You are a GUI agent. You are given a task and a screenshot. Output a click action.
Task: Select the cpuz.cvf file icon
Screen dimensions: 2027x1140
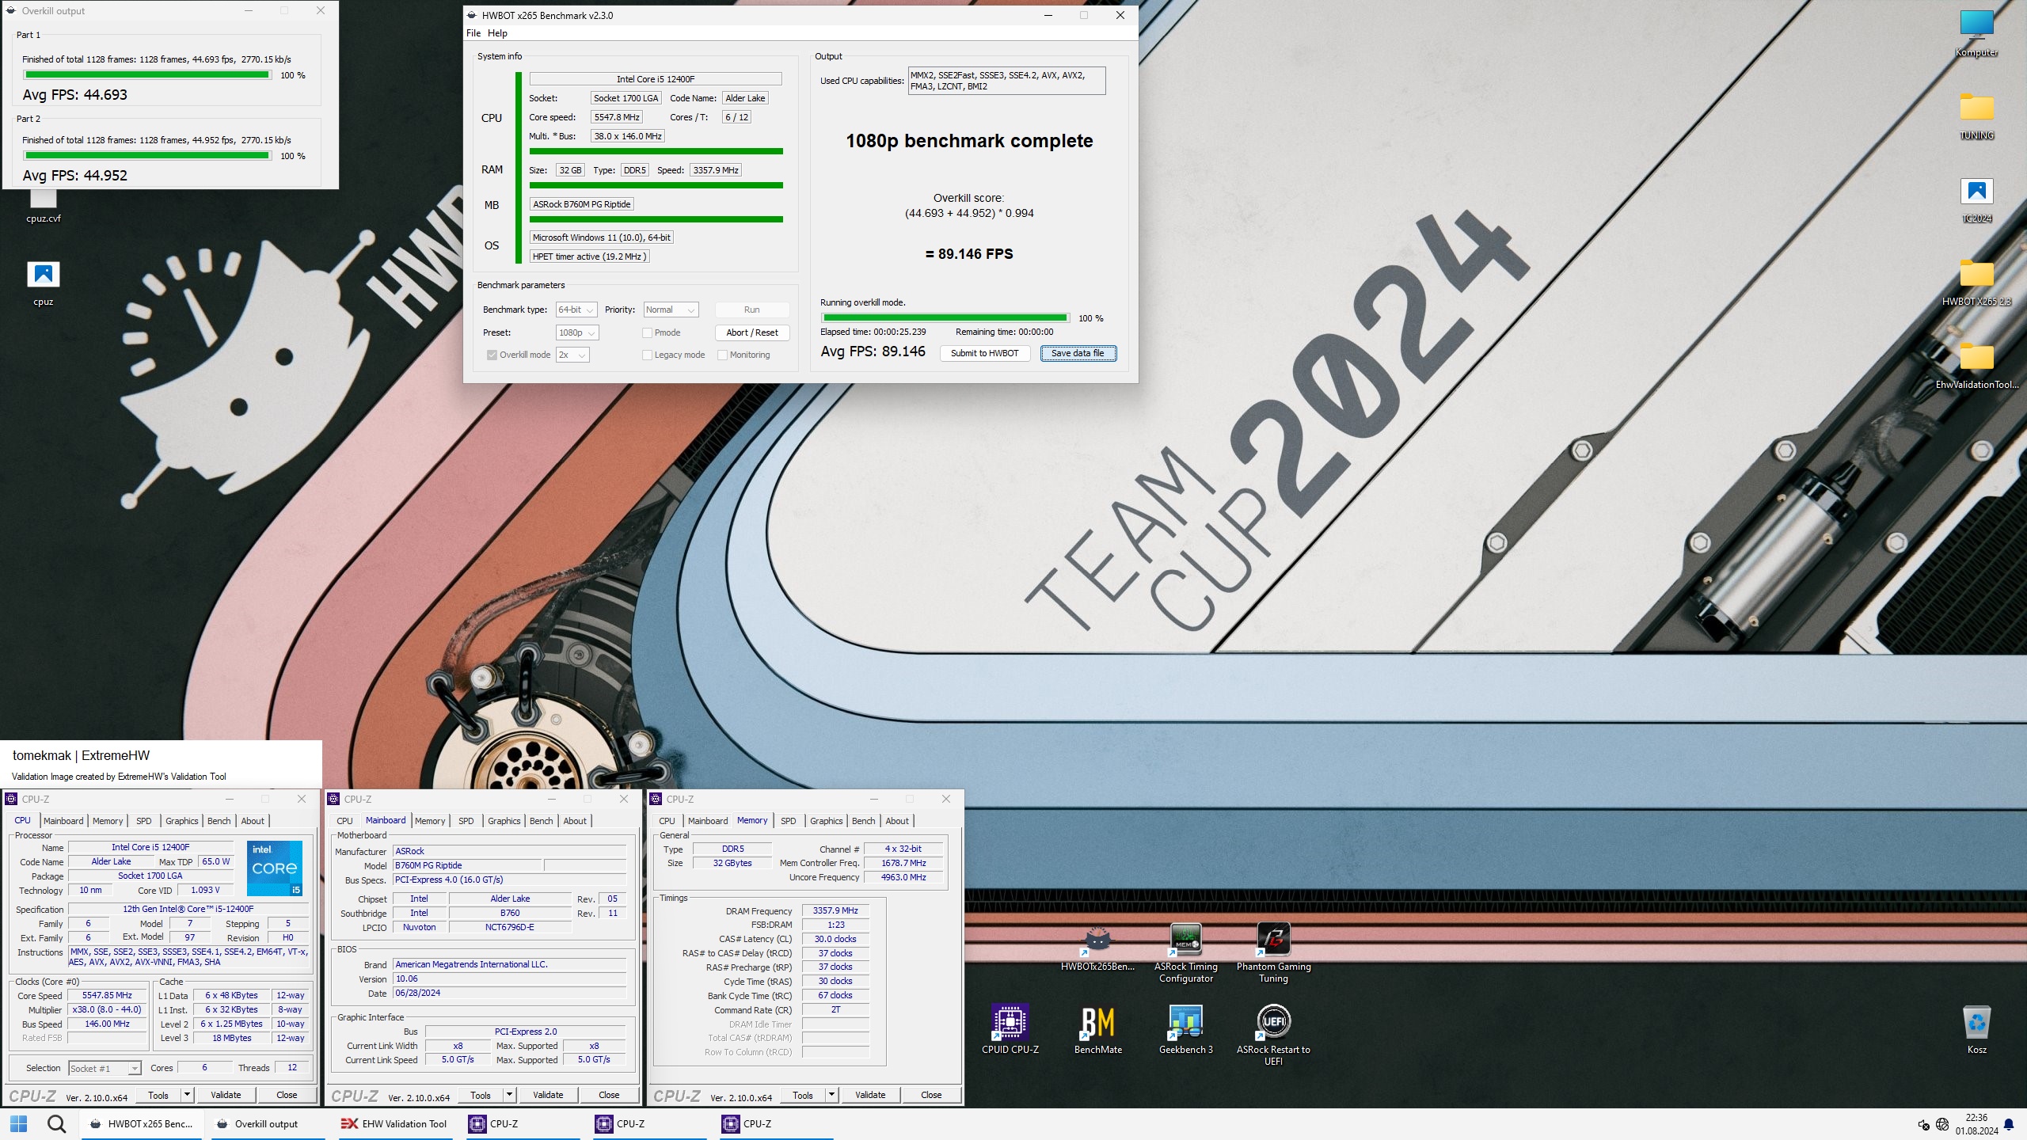[x=43, y=207]
